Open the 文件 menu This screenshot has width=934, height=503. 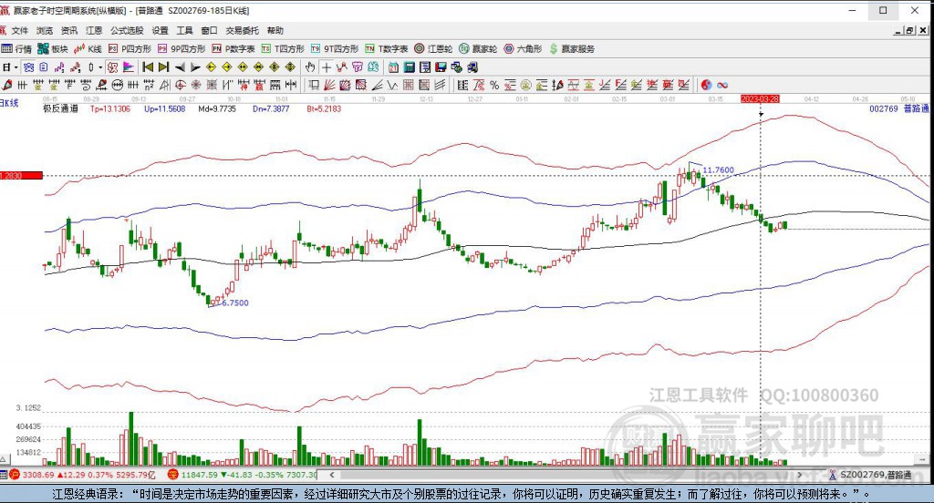coord(19,30)
